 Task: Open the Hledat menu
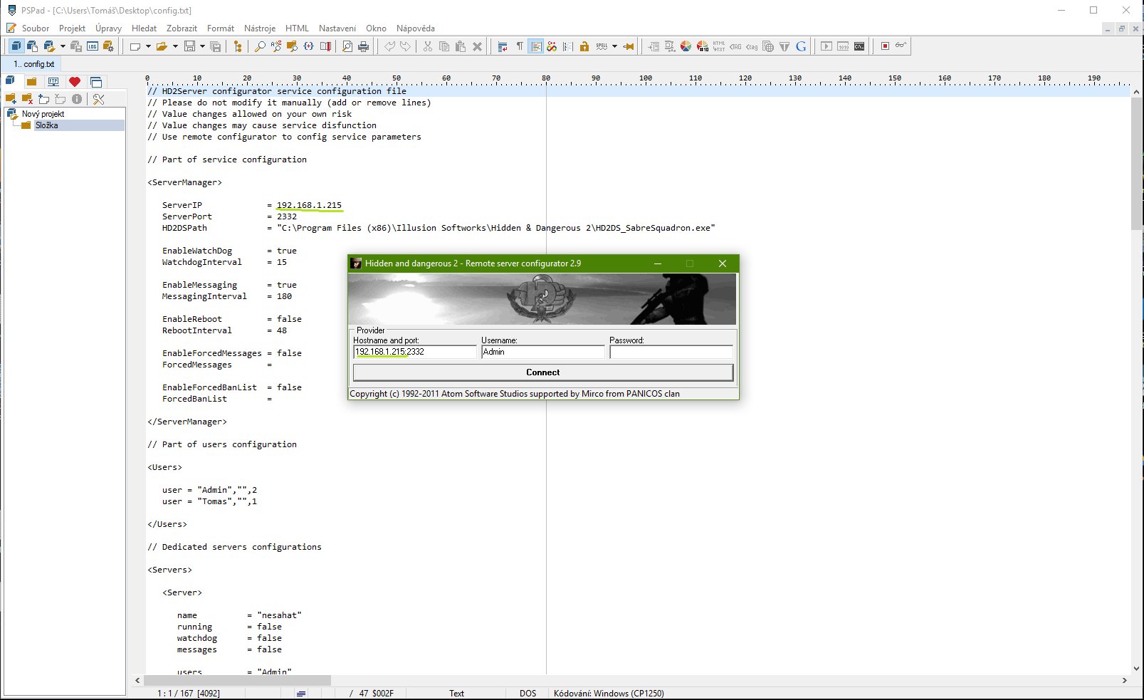coord(144,28)
